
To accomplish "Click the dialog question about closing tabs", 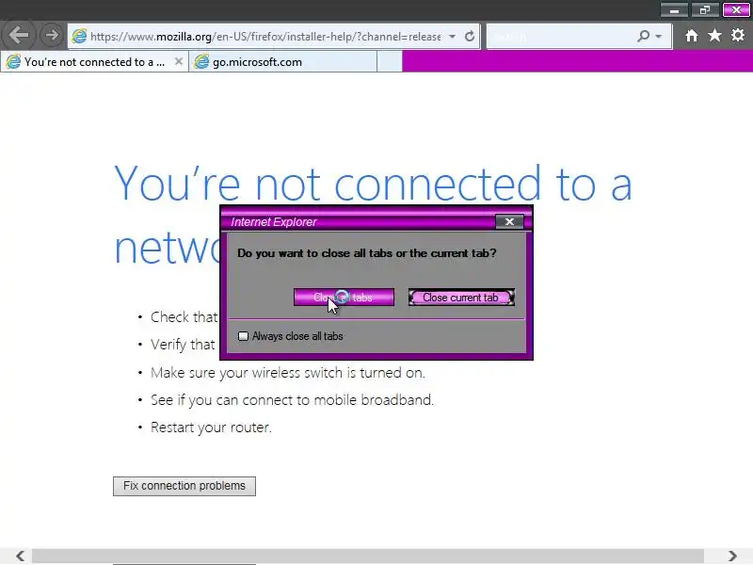I will (367, 253).
